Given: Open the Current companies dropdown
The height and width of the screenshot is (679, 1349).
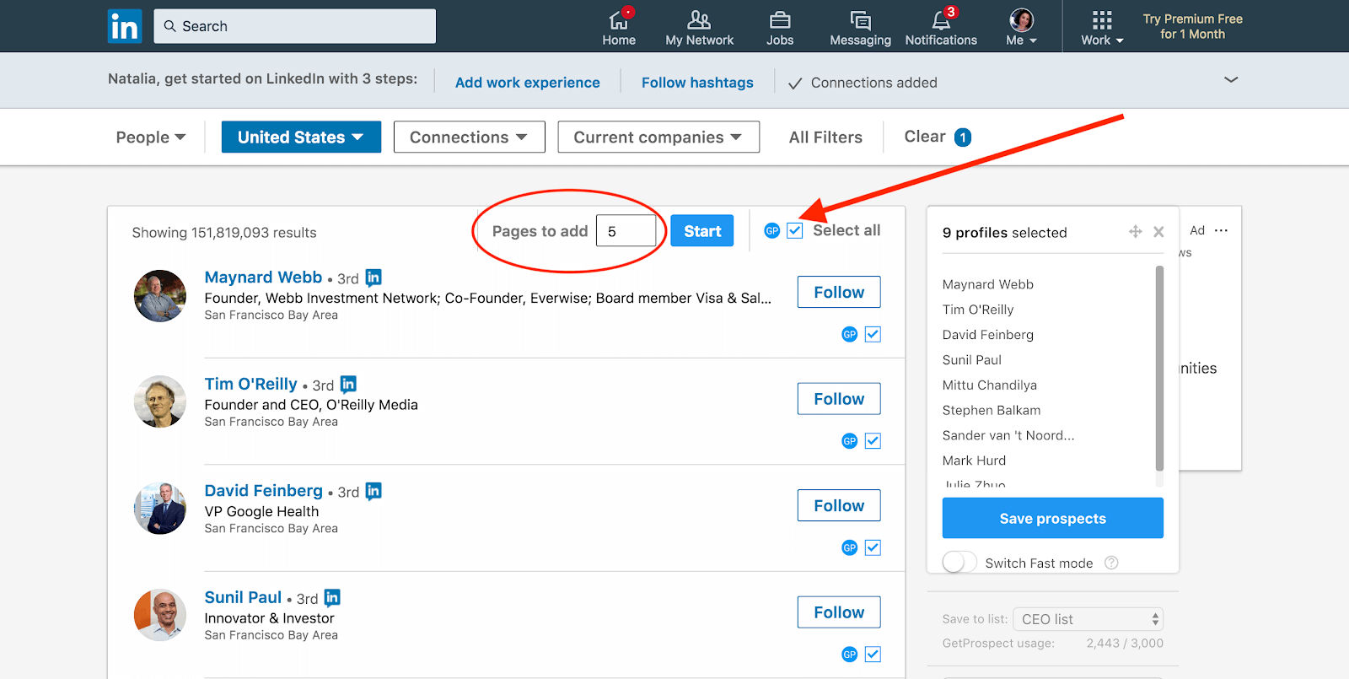Looking at the screenshot, I should pyautogui.click(x=658, y=137).
